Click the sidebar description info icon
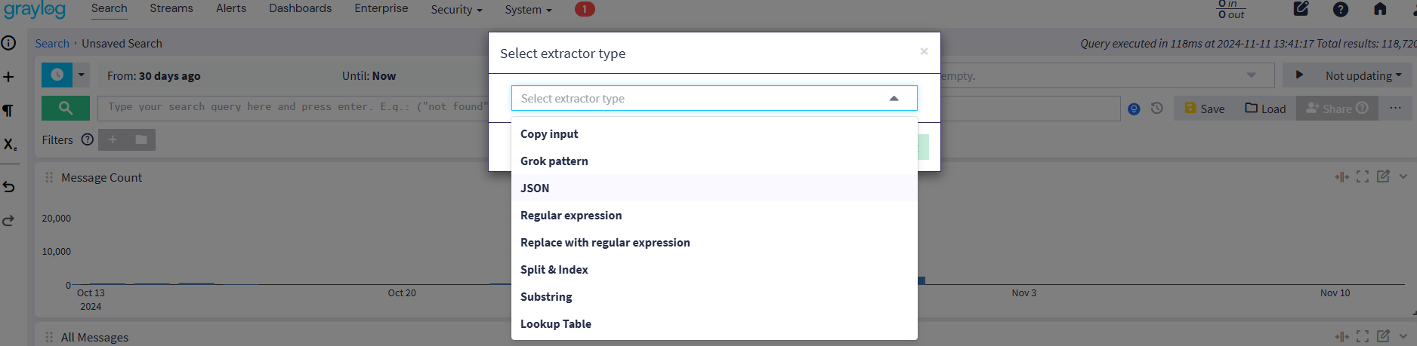Viewport: 1417px width, 346px height. 9,43
